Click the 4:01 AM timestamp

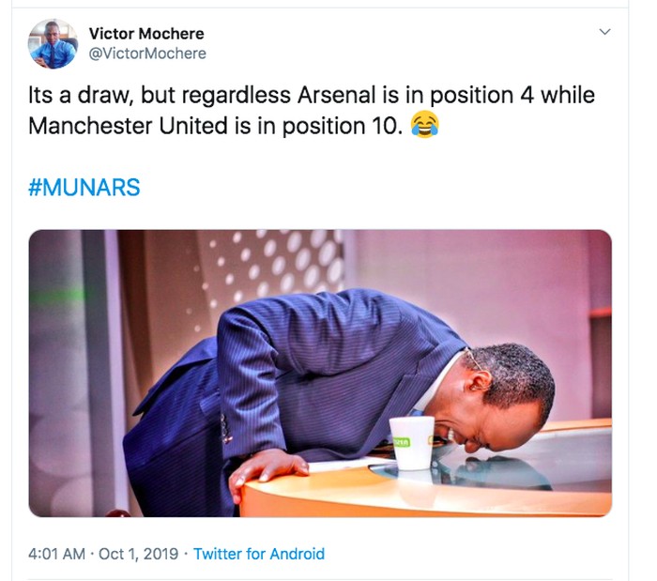(x=59, y=554)
